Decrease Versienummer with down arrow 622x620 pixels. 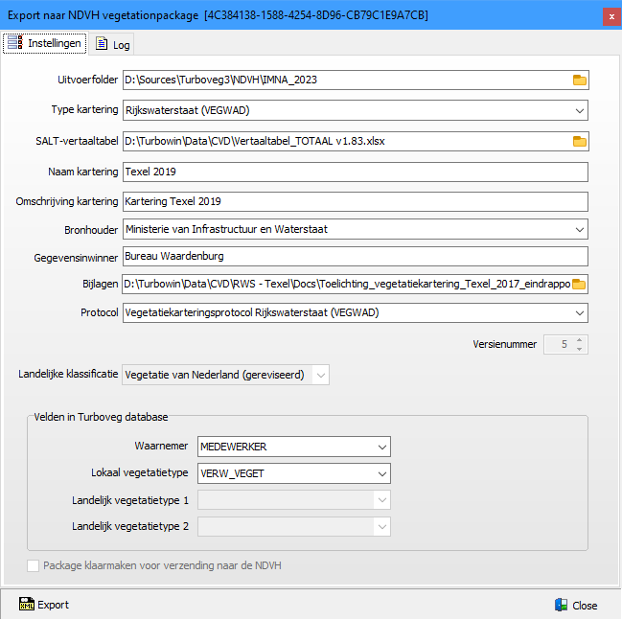pos(578,349)
